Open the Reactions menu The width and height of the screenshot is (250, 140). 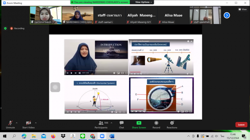point(172,125)
